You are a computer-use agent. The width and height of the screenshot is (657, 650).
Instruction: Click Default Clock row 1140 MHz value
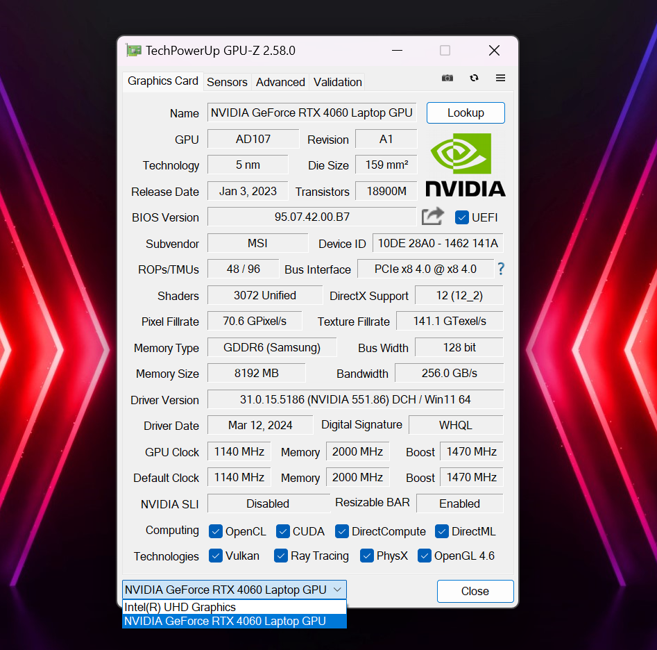(239, 477)
